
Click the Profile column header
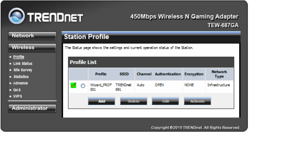(x=101, y=74)
